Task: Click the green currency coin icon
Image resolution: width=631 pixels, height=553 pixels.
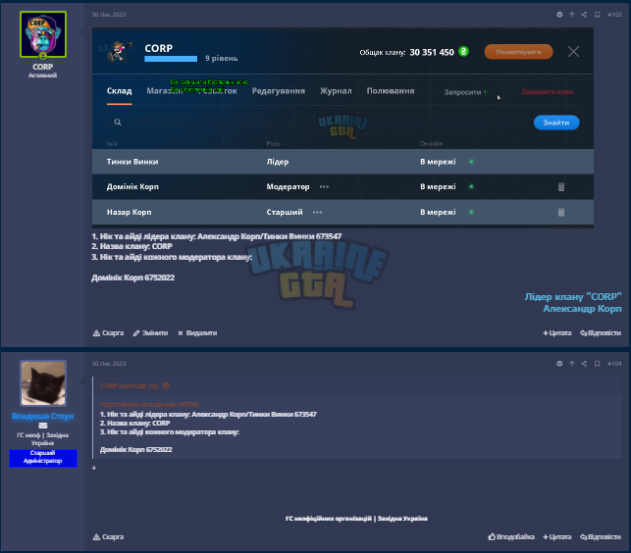Action: tap(463, 52)
